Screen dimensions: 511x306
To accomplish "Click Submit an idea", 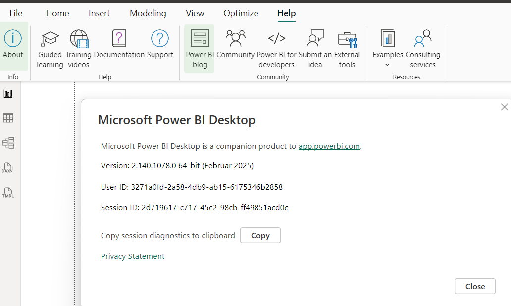I will [x=315, y=49].
